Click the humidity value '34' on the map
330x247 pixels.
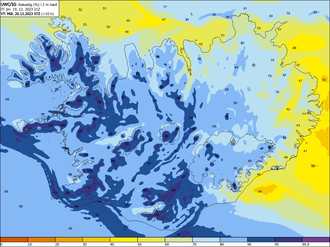coord(260,192)
